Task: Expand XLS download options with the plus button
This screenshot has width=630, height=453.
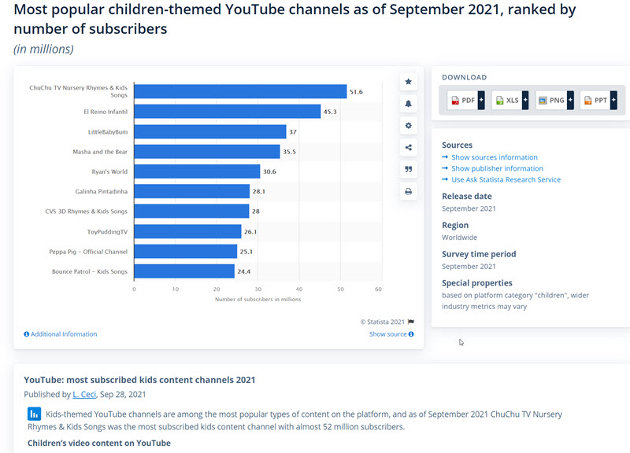Action: tap(525, 100)
